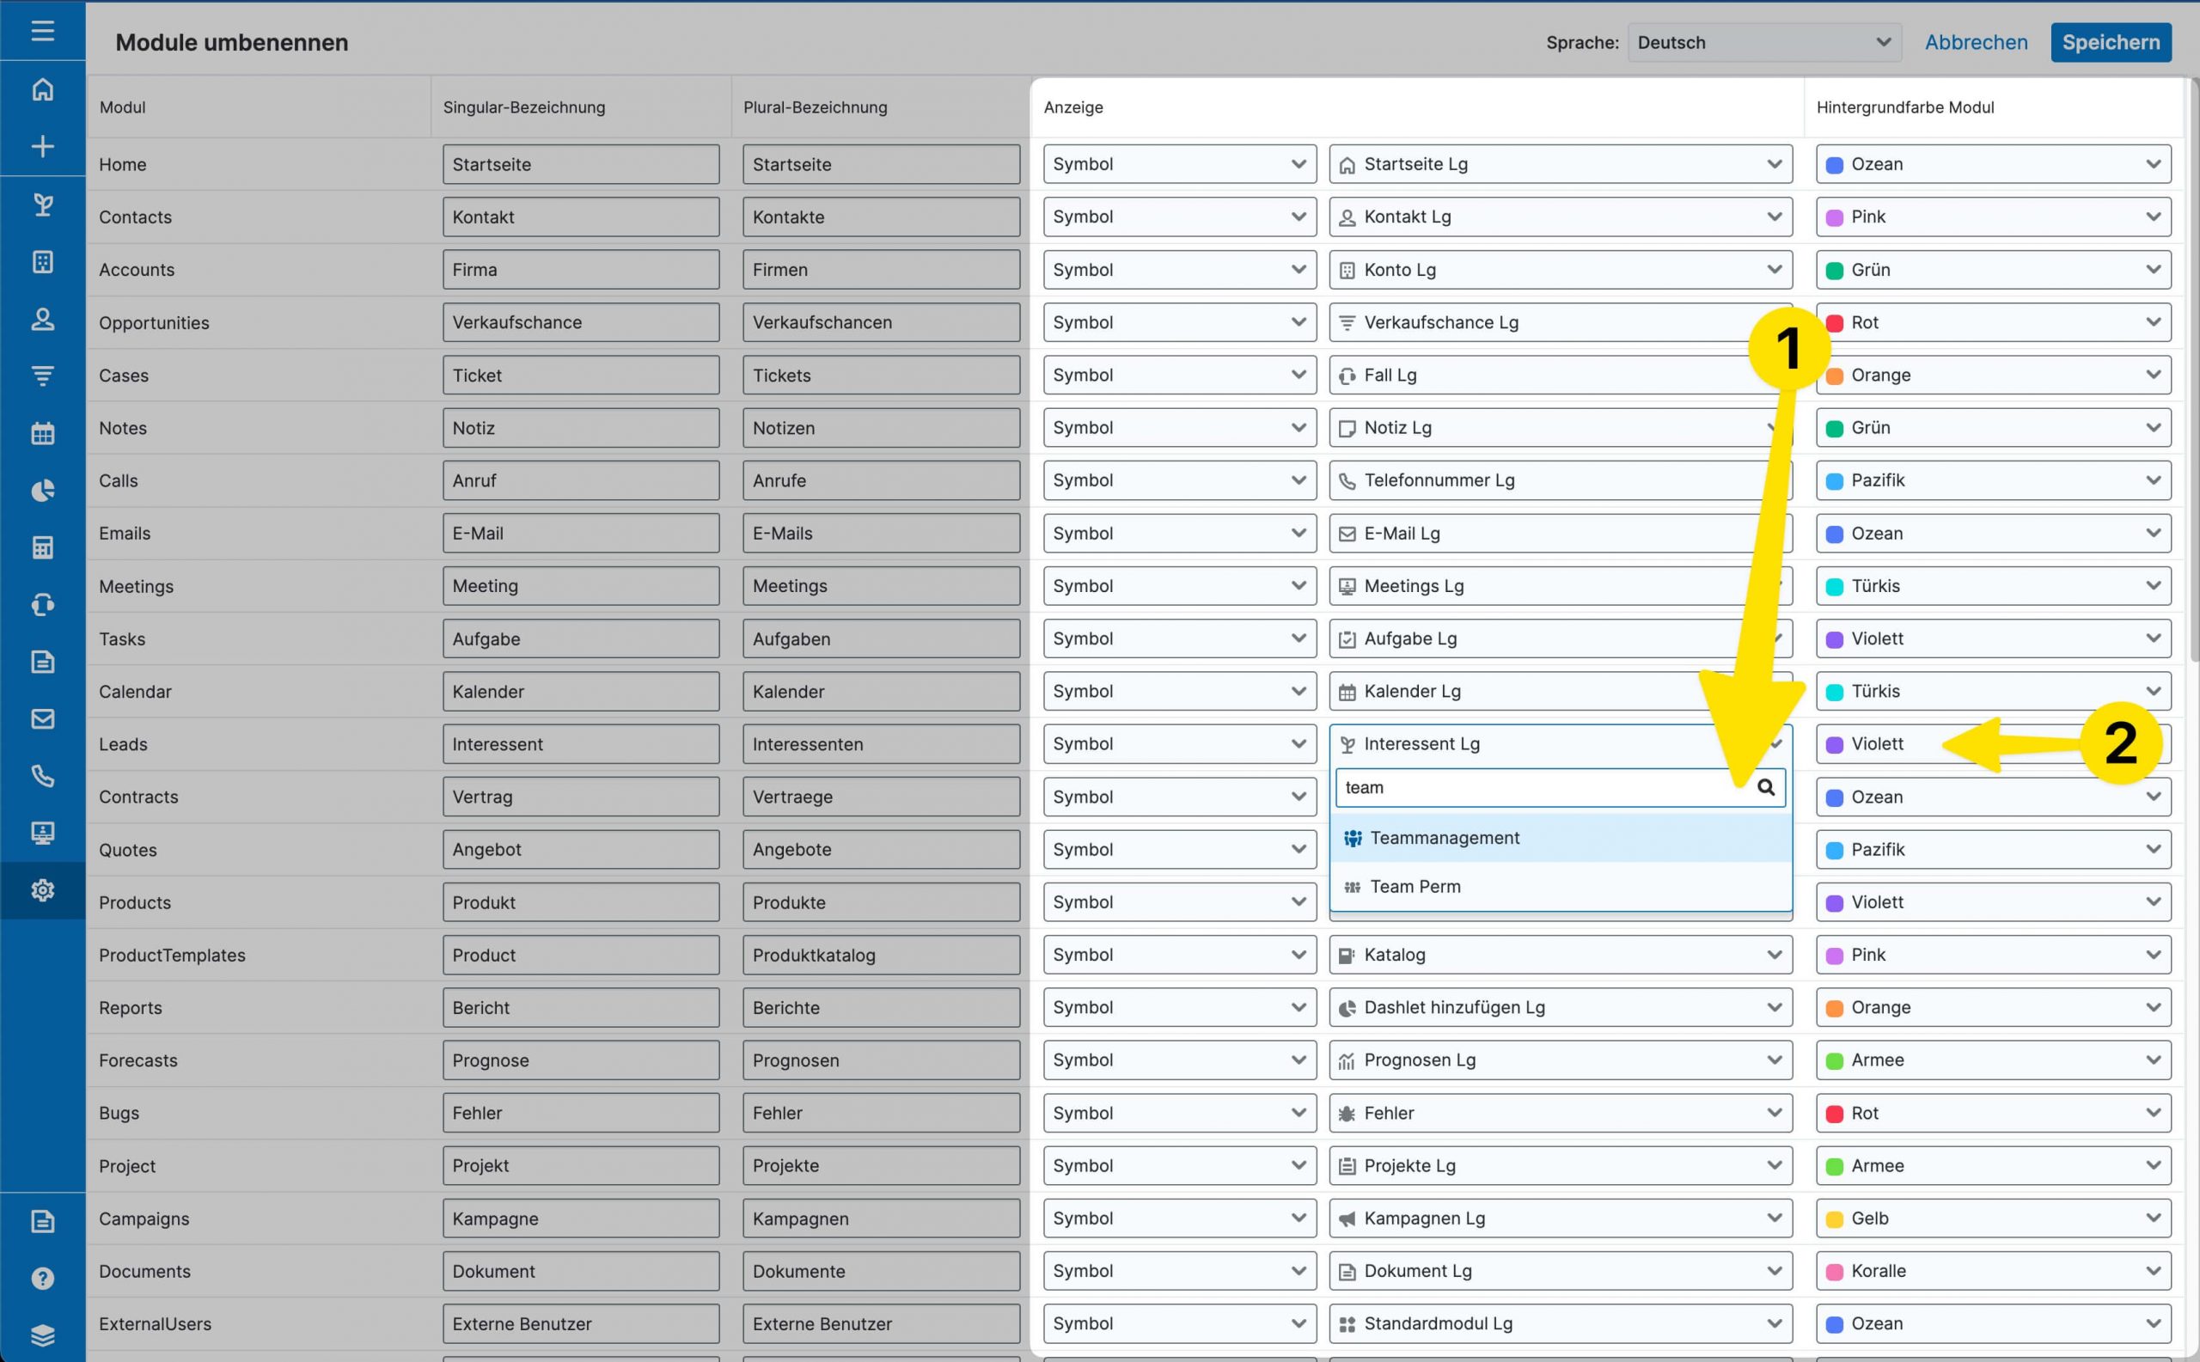The height and width of the screenshot is (1362, 2200).
Task: Click Singular field containing Verkaufschance
Action: [x=580, y=322]
